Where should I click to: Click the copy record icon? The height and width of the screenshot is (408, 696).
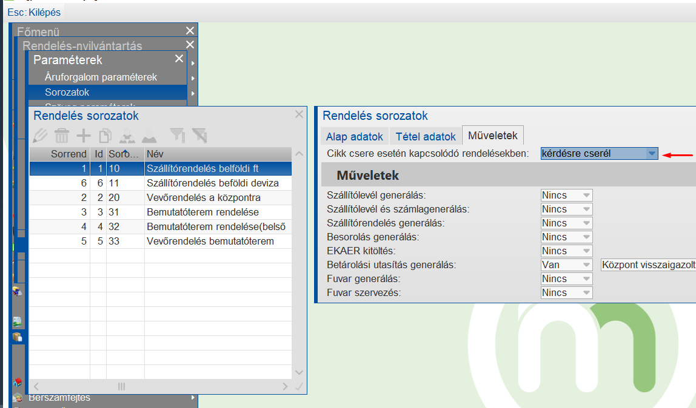point(105,135)
